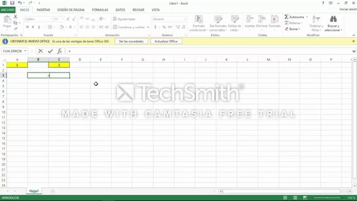Toggle left horizontal alignment
This screenshot has width=357, height=201.
click(81, 27)
